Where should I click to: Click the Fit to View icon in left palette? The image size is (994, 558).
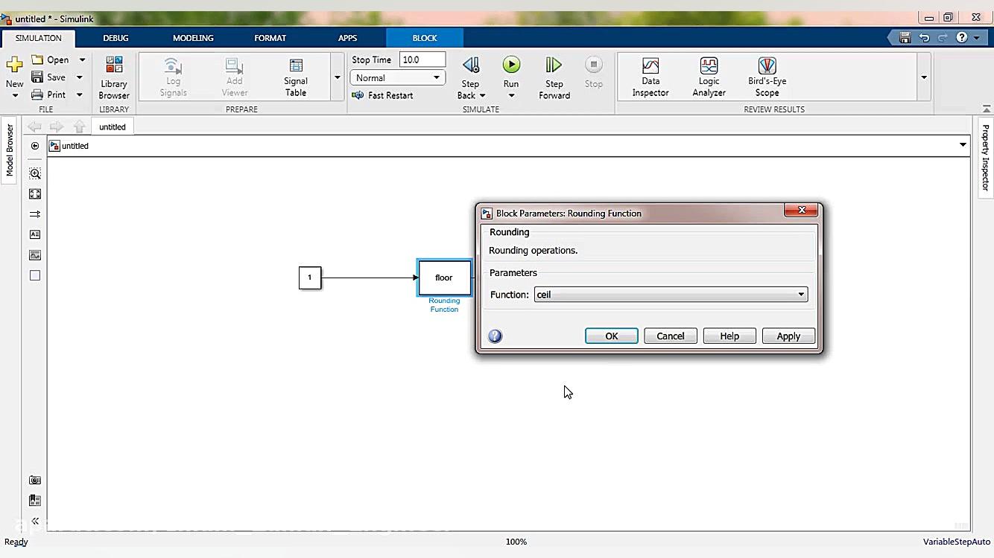click(35, 194)
